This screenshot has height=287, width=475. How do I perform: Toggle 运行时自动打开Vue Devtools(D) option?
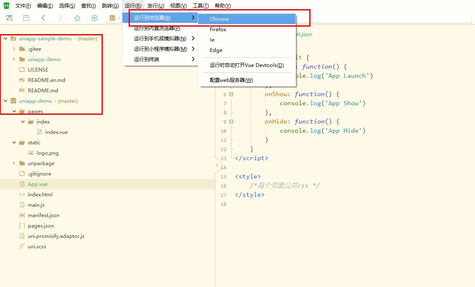pos(247,65)
